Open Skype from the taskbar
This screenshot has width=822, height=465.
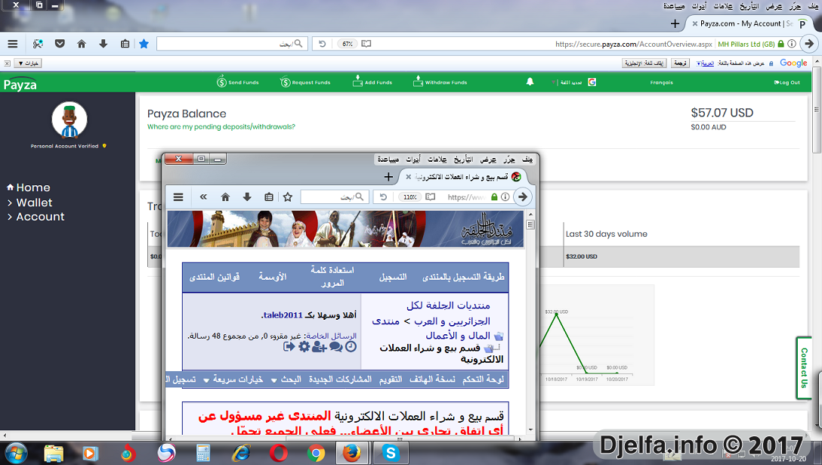[391, 453]
